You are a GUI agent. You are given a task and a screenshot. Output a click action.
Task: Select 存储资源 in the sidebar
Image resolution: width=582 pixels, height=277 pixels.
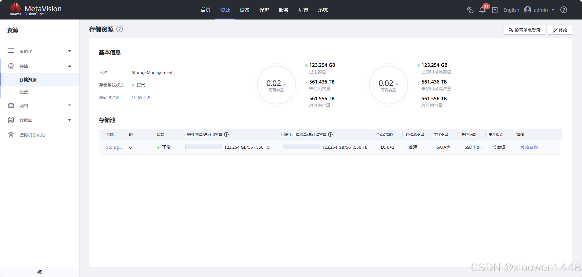pos(40,80)
